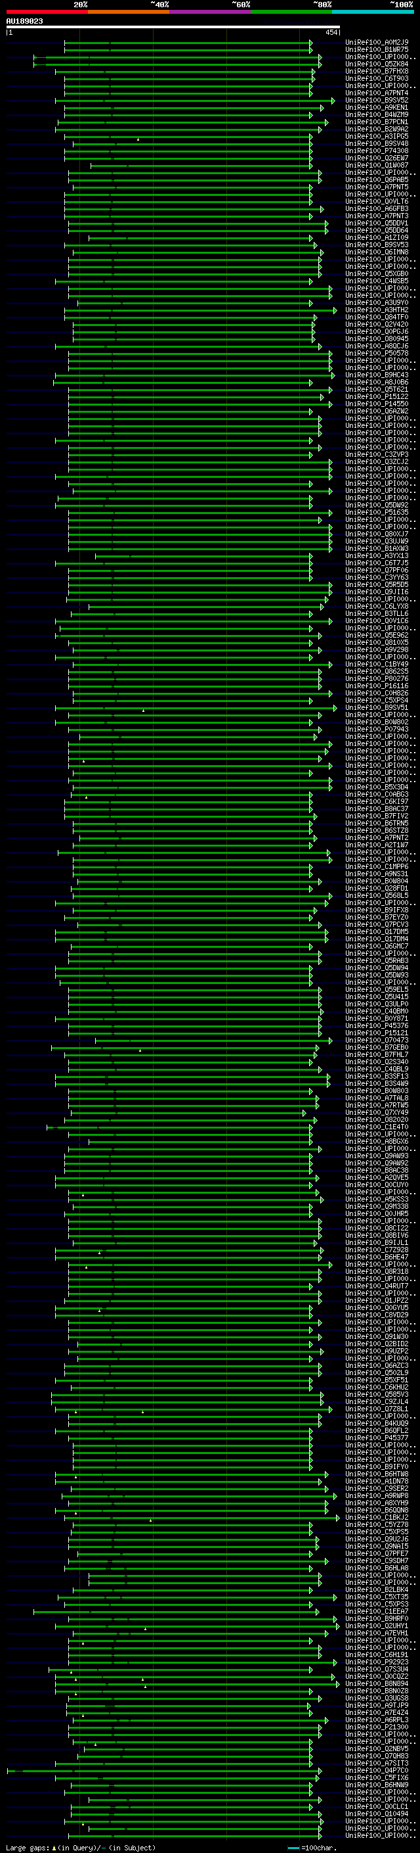420x1853 pixels.
Task: Open hit UniRef100_Q28FD1
Action: (x=377, y=889)
